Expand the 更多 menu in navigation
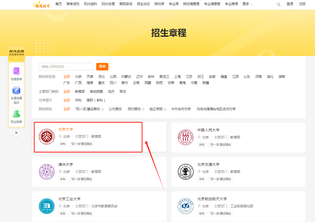This screenshot has height=222, width=315. click(248, 4)
